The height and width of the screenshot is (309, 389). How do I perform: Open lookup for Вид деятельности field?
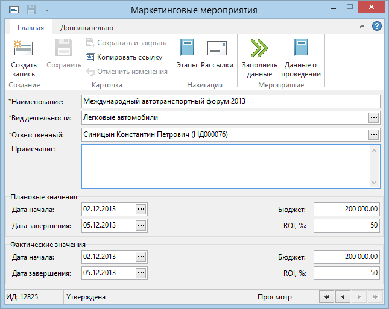pos(374,117)
